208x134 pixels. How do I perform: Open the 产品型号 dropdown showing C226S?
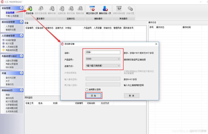click(x=103, y=59)
